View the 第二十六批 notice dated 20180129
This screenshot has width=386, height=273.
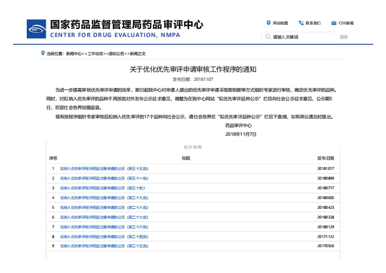[104, 227]
